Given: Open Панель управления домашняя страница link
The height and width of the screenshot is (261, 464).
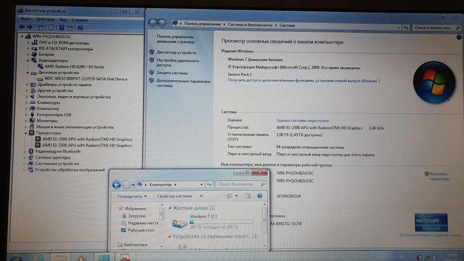Looking at the screenshot, I should click(x=176, y=39).
